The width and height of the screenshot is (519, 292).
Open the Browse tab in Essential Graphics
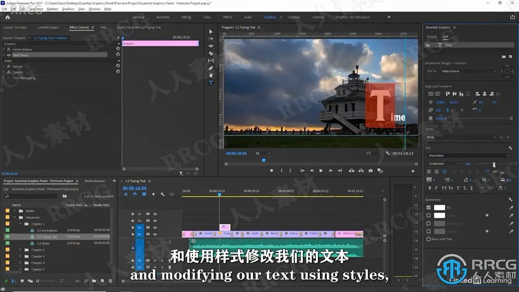point(432,36)
